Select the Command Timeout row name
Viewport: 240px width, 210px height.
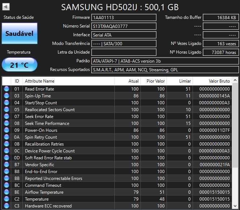coord(43,185)
